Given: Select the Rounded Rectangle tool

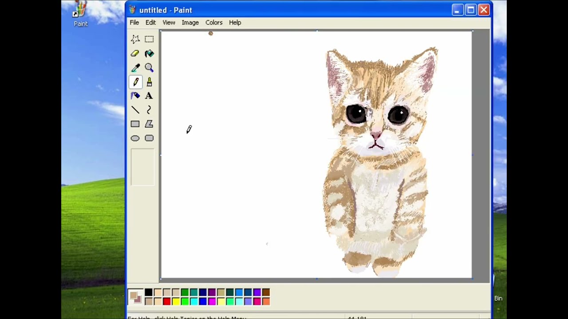Looking at the screenshot, I should [x=149, y=138].
